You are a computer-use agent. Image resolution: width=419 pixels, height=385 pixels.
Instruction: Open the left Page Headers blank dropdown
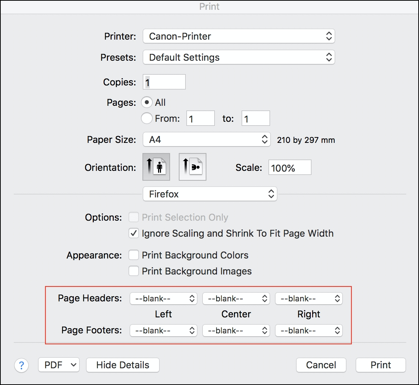(163, 298)
